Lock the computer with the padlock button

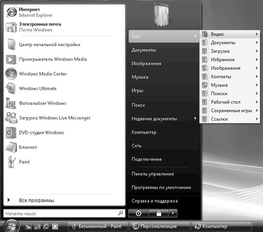(158, 213)
